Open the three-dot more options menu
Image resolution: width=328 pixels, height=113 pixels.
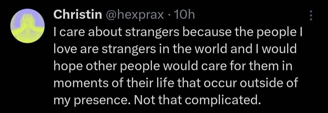311,16
